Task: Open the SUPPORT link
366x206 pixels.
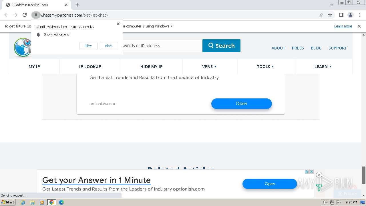Action: point(337,48)
